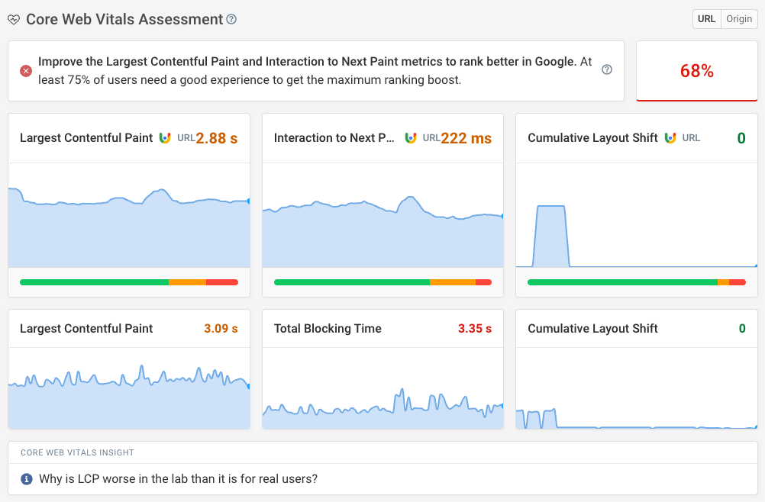Click the heart icon beside Core Web Vitals Assessment
765x502 pixels.
click(x=14, y=19)
